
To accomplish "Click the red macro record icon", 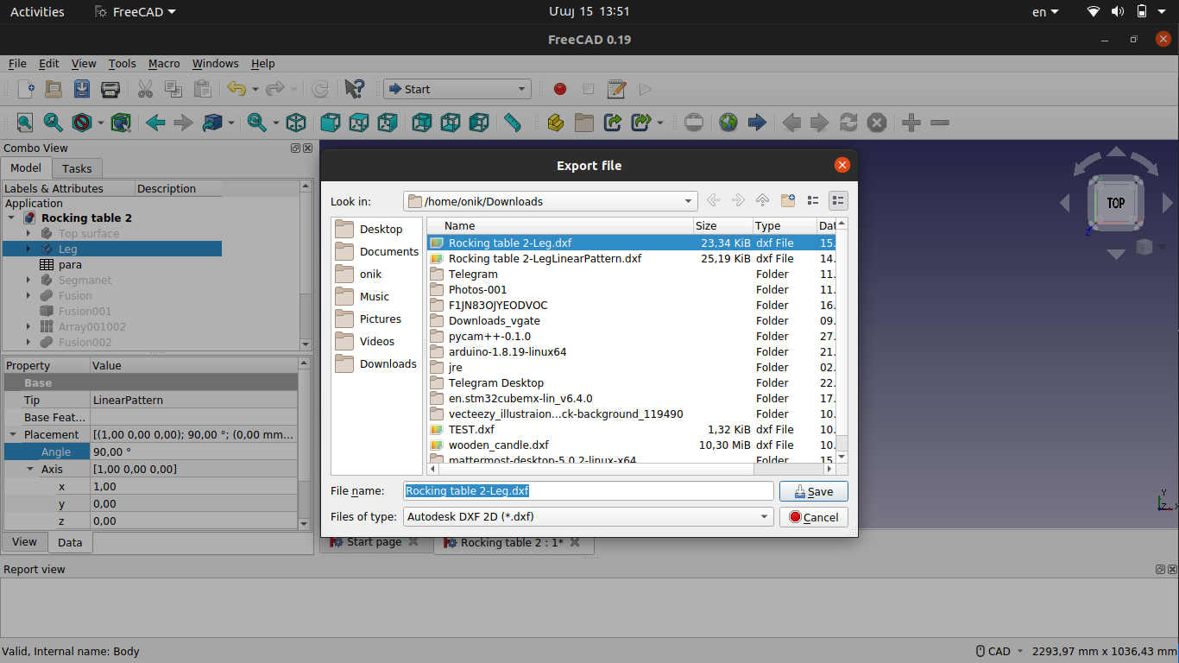I will 560,89.
